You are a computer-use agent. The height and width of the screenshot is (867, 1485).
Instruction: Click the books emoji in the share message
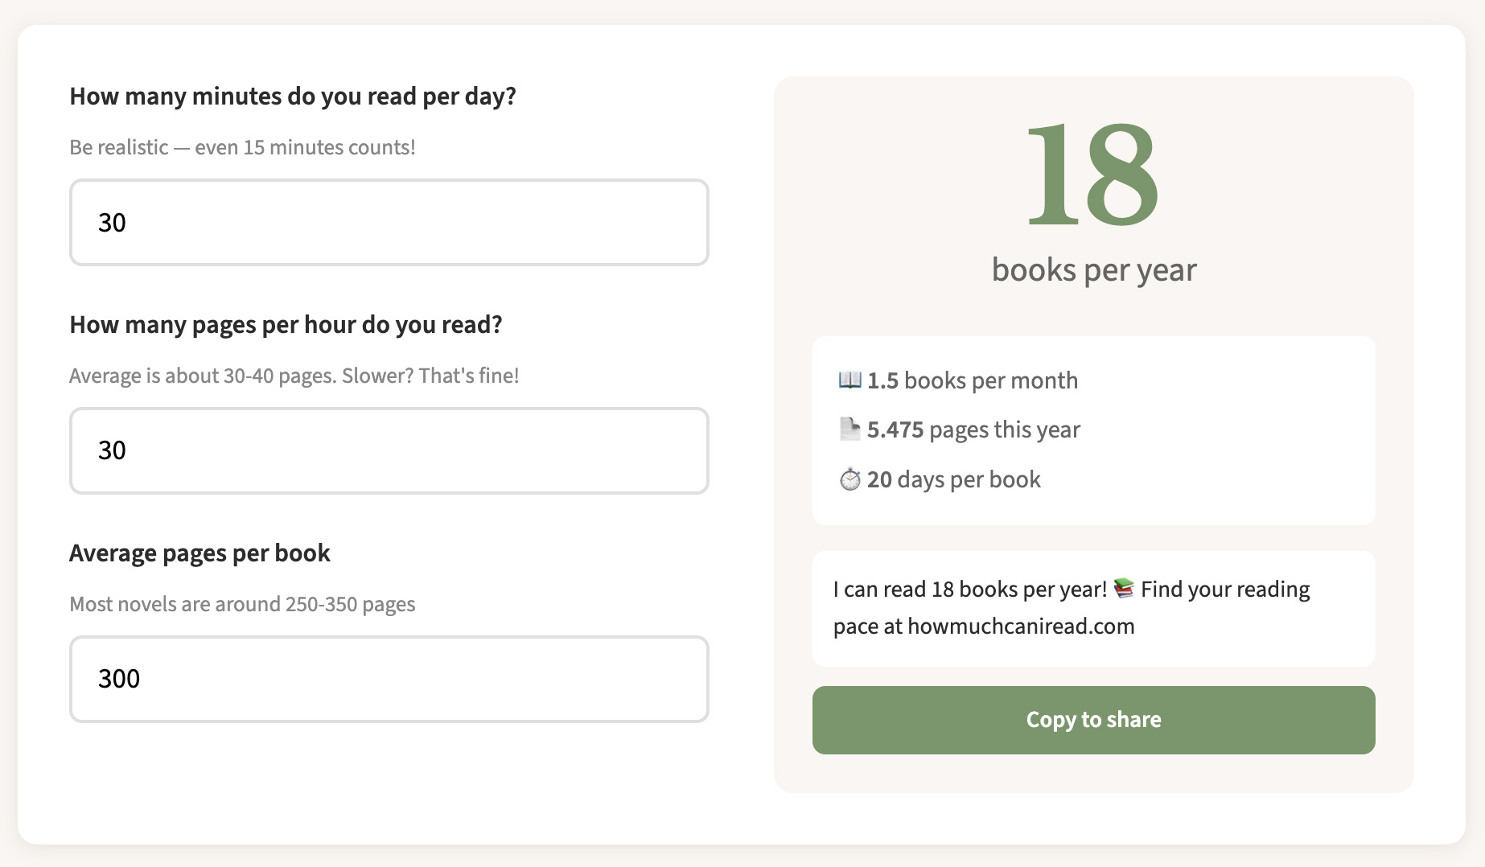coord(1123,588)
